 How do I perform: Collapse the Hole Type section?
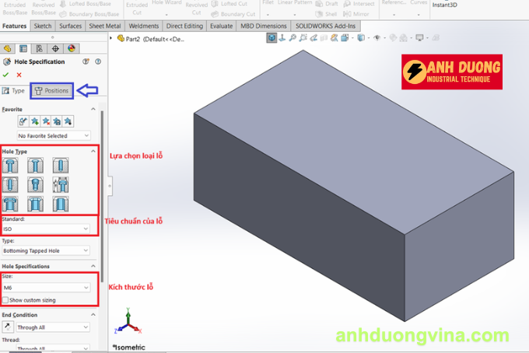coord(94,151)
